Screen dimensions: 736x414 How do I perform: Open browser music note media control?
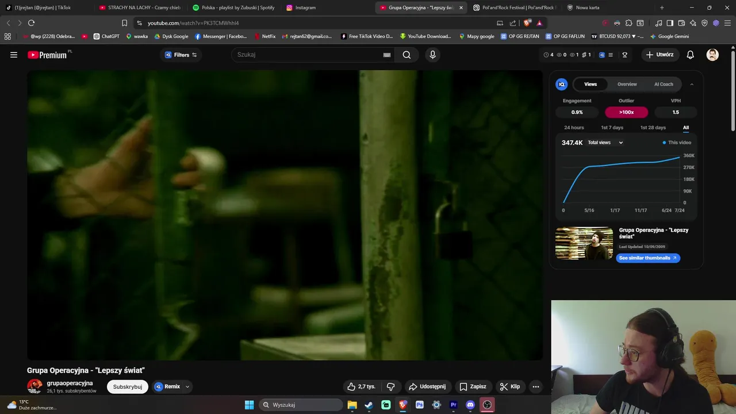[x=659, y=23]
